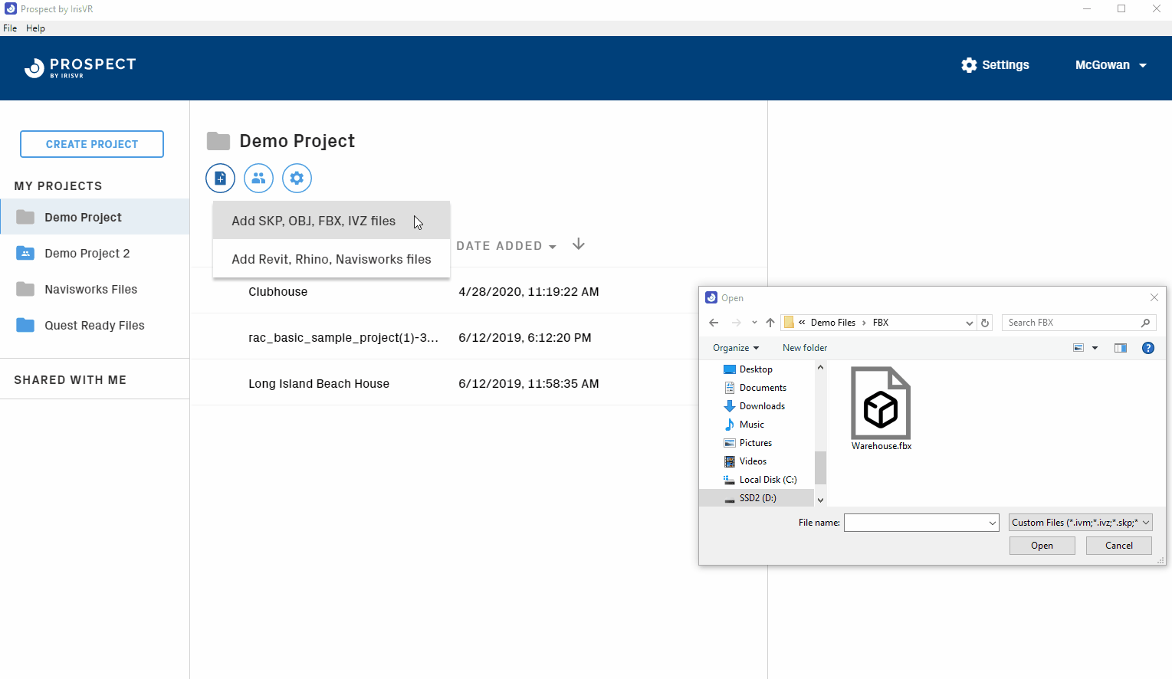Select Demo Project in sidebar
The height and width of the screenshot is (679, 1172).
pos(95,217)
